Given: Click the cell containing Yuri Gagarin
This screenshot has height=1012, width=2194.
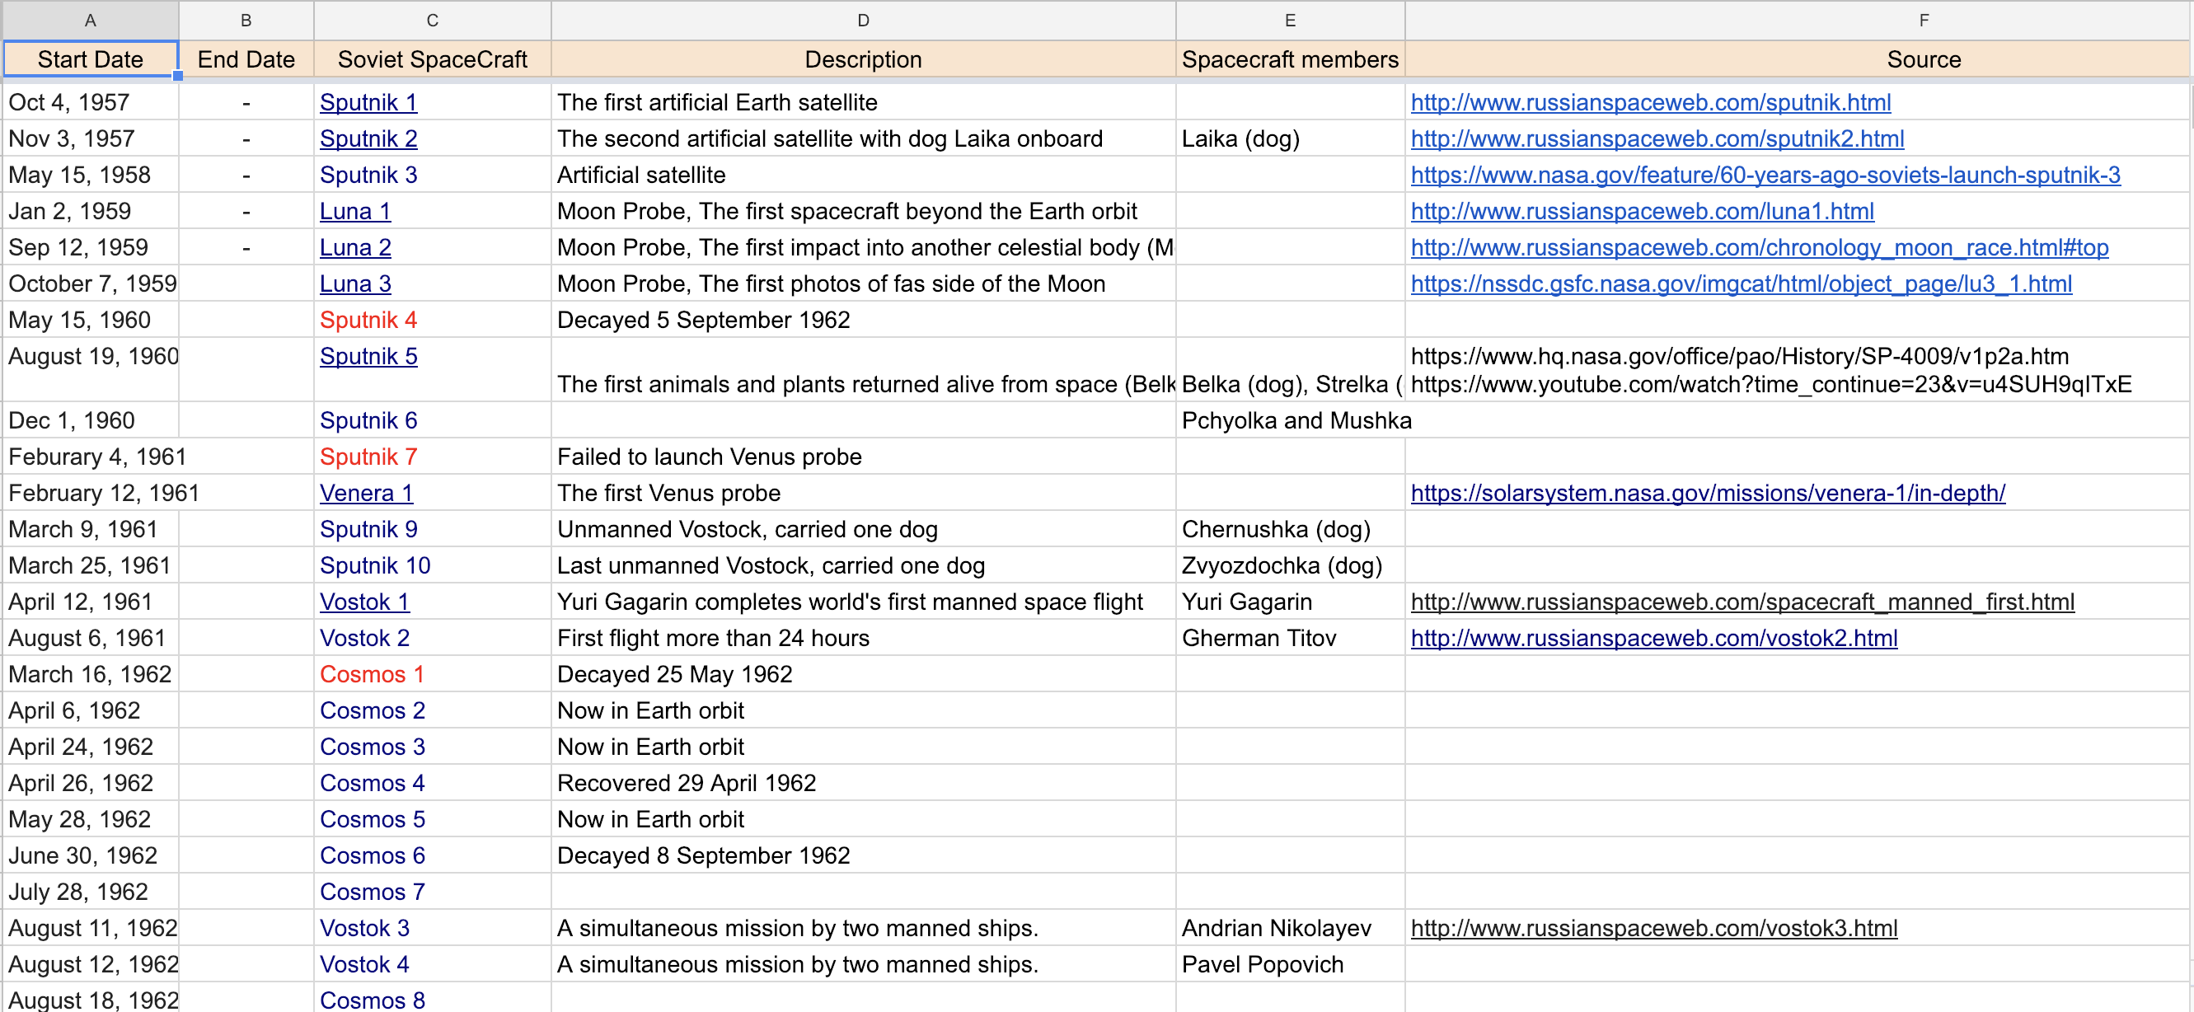Looking at the screenshot, I should coord(1290,602).
